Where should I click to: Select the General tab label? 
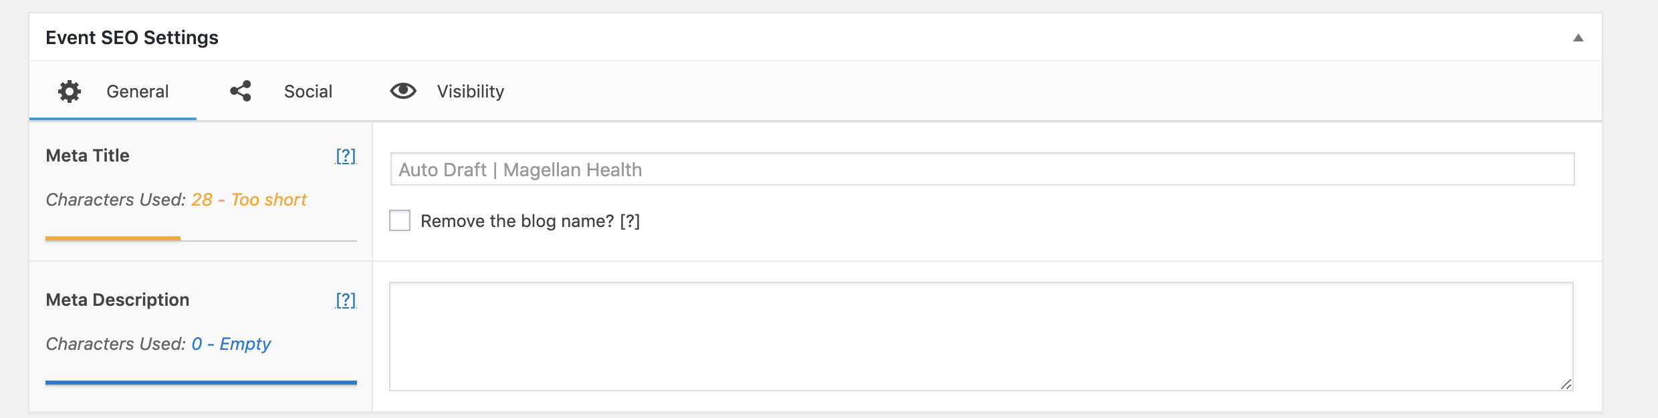[138, 91]
